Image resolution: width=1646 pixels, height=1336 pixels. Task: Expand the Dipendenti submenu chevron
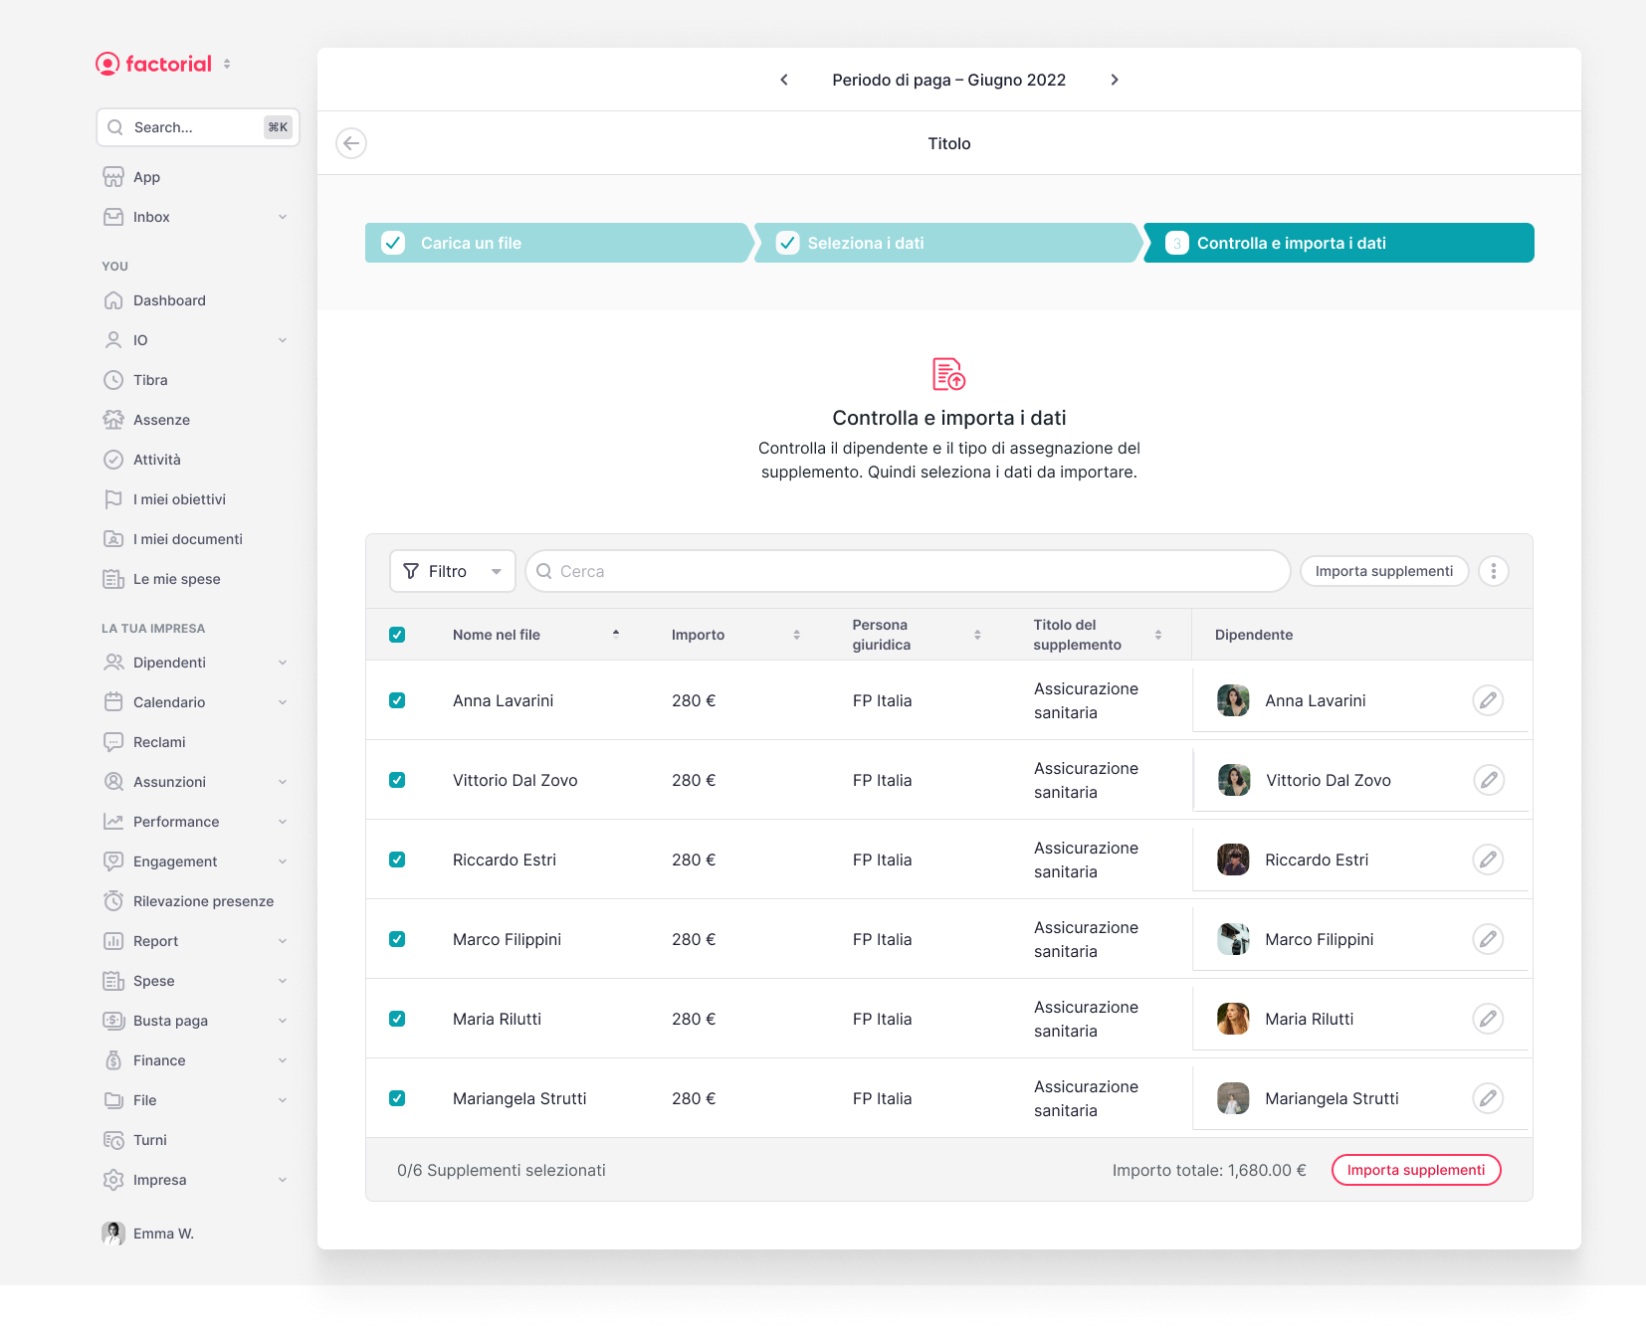tap(283, 663)
